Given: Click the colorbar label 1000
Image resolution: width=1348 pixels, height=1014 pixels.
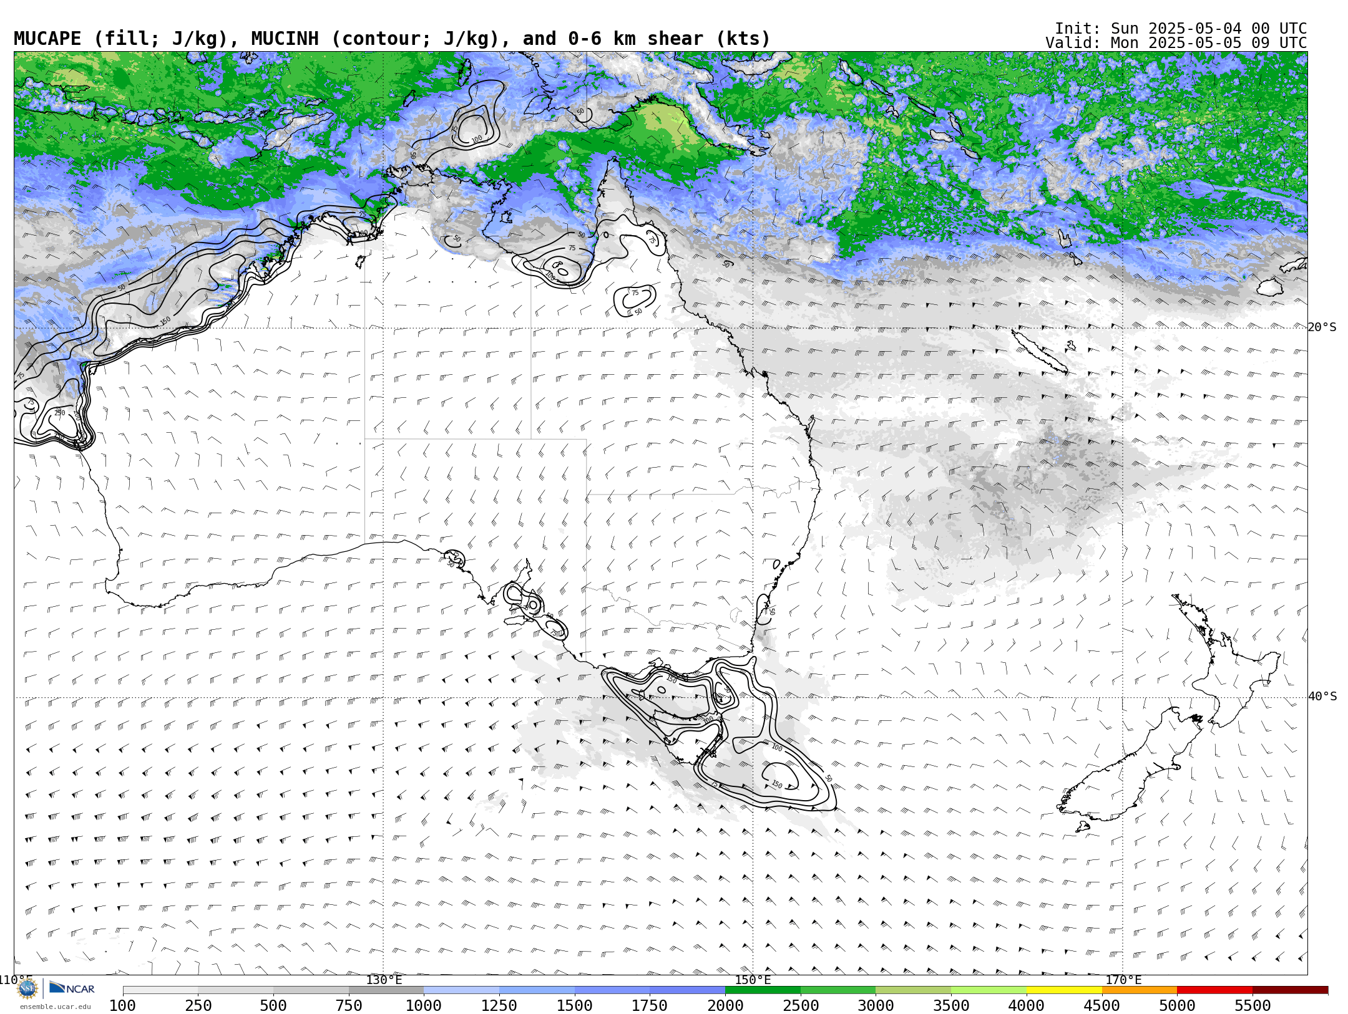Looking at the screenshot, I should 424,1006.
